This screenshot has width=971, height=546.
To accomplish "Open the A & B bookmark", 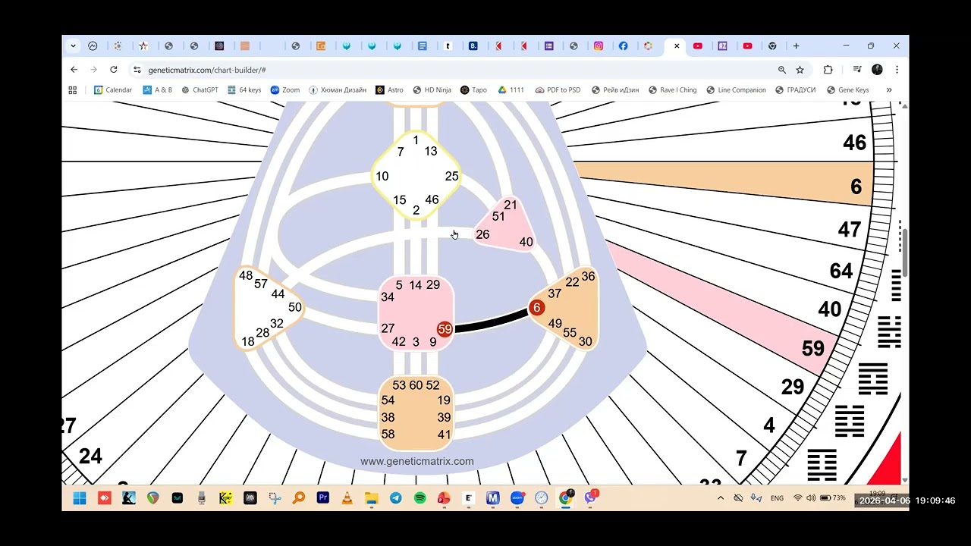I will (157, 90).
